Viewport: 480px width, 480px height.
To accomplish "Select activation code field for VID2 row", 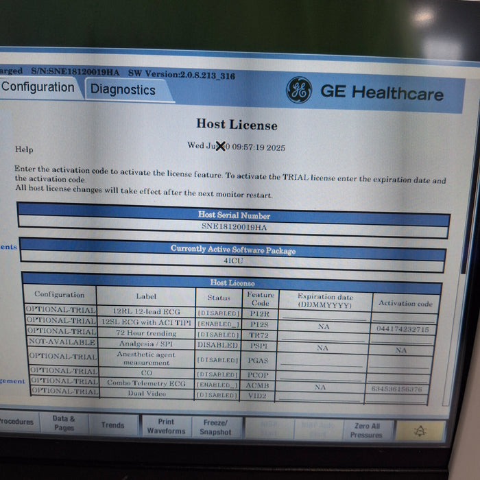I will click(x=396, y=398).
